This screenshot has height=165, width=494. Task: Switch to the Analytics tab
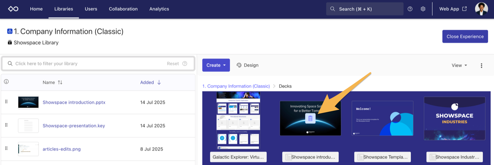pyautogui.click(x=159, y=9)
